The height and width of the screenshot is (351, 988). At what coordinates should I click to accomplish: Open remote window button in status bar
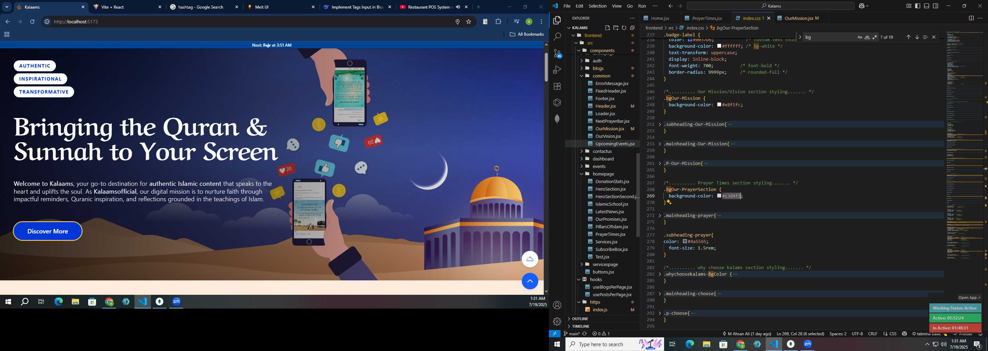(555, 334)
